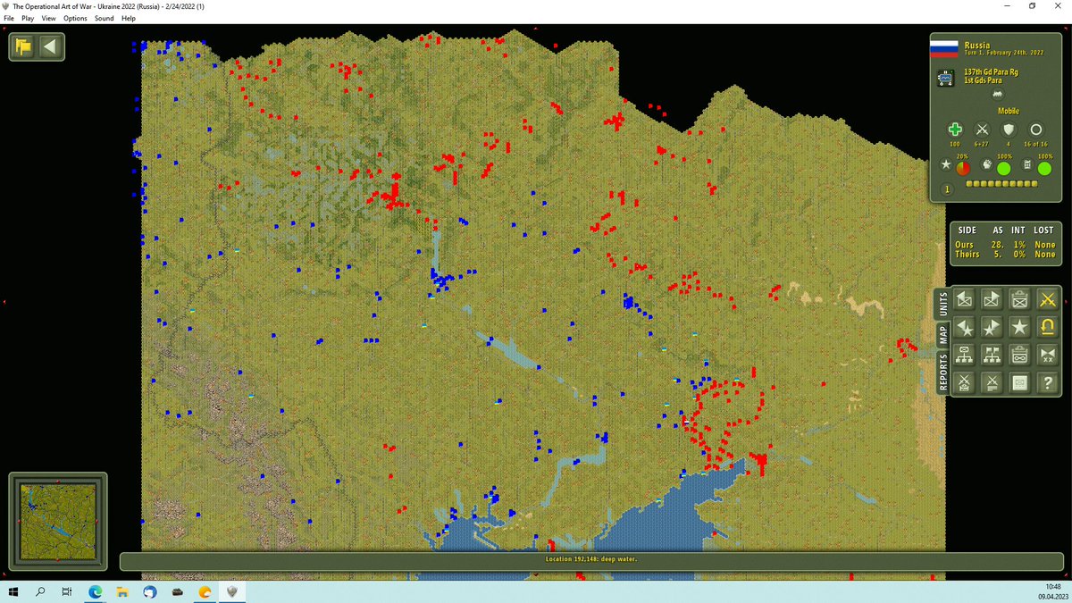Click the circle movement allowance icon
The image size is (1072, 603).
point(1036,130)
